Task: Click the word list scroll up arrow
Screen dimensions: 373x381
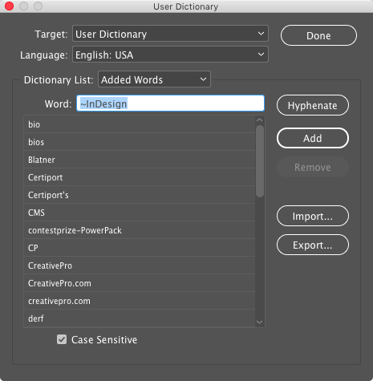Action: [260, 120]
